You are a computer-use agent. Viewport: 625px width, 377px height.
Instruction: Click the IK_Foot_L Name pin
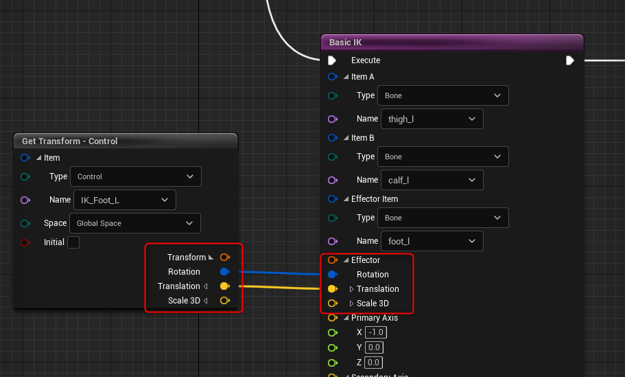click(25, 200)
